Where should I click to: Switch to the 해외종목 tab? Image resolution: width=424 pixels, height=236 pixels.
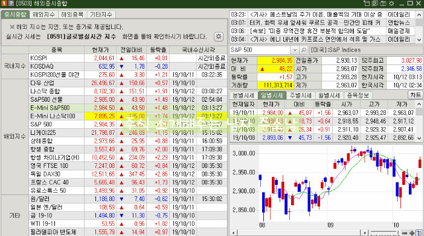click(72, 14)
